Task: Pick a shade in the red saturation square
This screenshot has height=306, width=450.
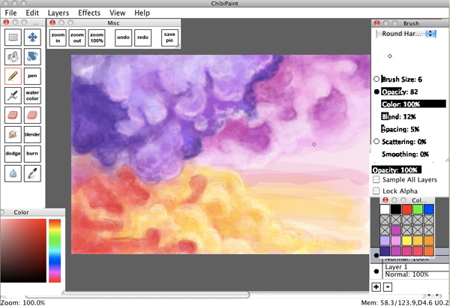Action: (x=23, y=250)
